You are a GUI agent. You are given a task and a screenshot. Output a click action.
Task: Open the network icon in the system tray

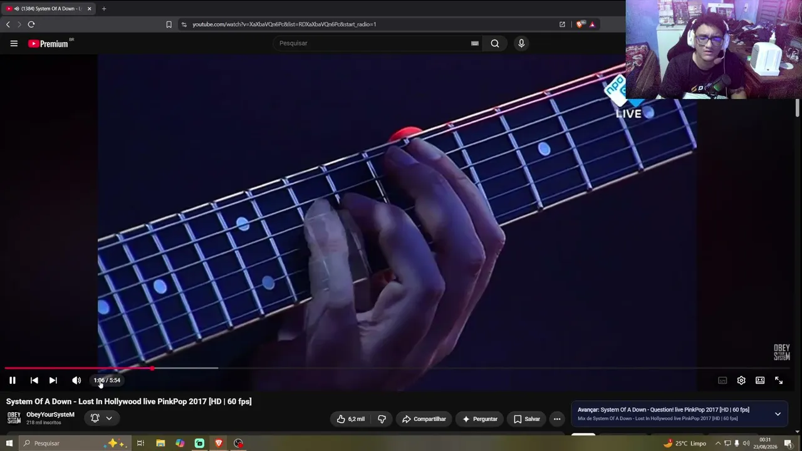[727, 443]
